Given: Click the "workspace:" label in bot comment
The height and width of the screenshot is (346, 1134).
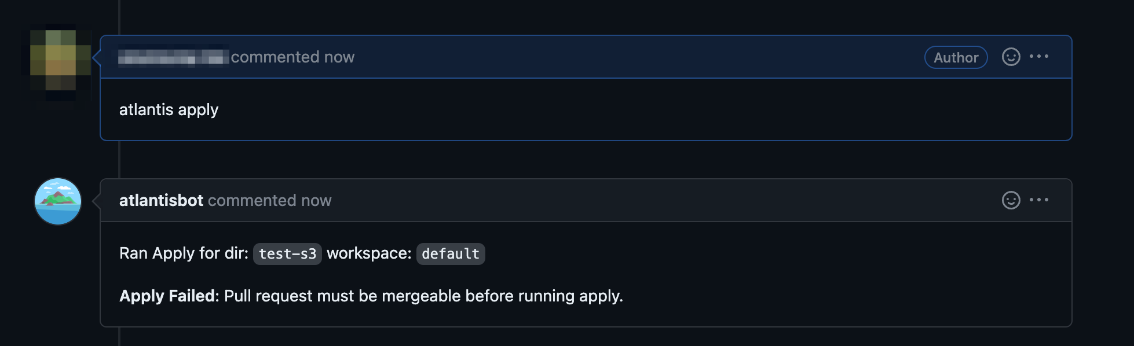Looking at the screenshot, I should 369,253.
